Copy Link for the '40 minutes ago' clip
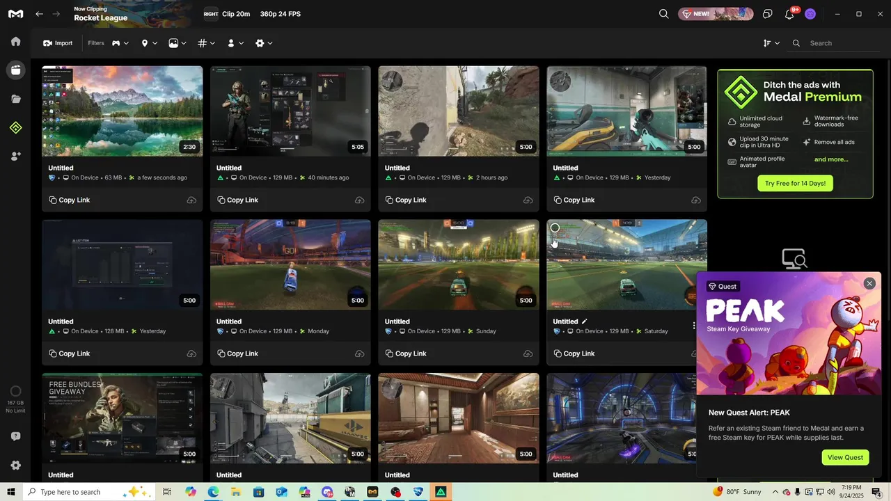The height and width of the screenshot is (501, 891). 237,200
